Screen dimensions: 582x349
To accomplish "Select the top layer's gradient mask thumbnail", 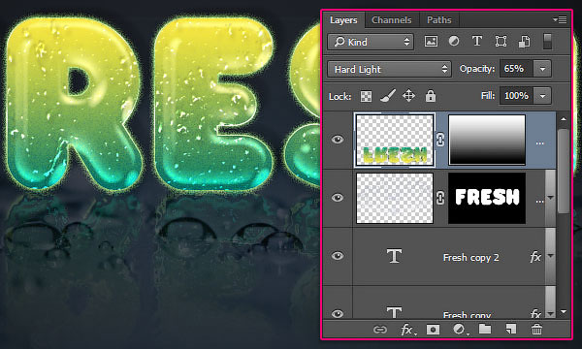I will coord(487,140).
